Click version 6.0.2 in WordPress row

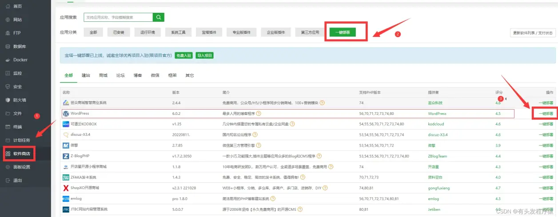[x=177, y=114]
